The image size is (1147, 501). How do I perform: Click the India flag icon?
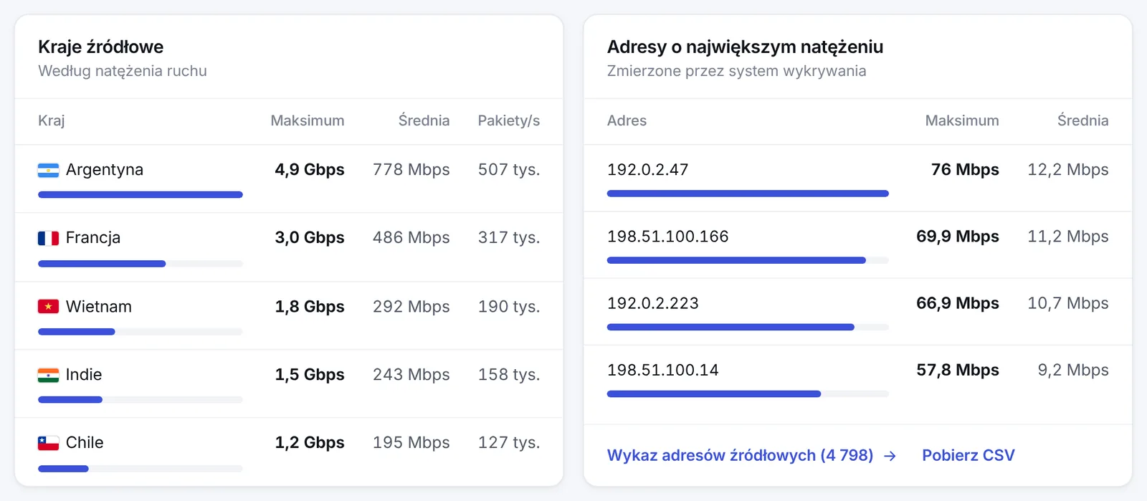48,375
